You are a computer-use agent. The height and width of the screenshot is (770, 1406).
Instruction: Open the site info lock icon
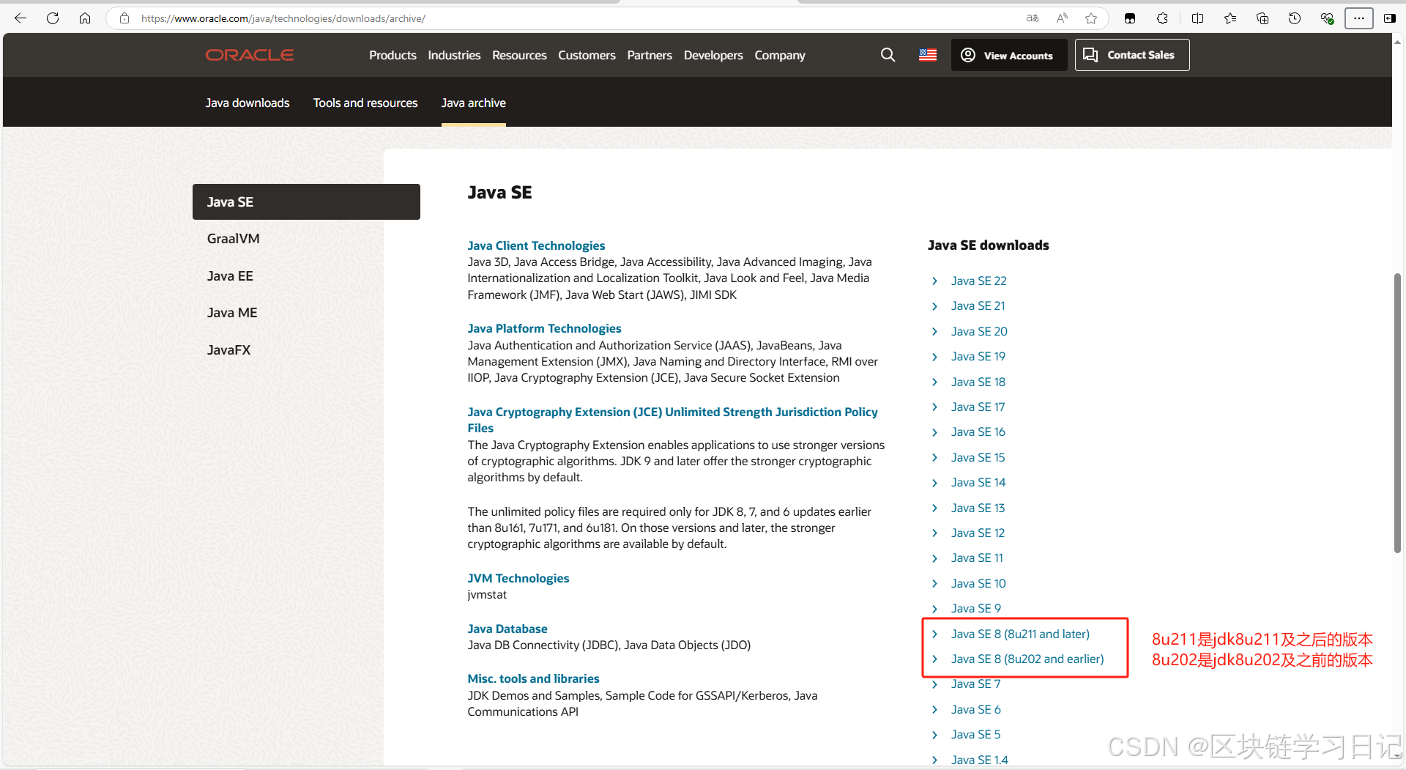click(124, 18)
